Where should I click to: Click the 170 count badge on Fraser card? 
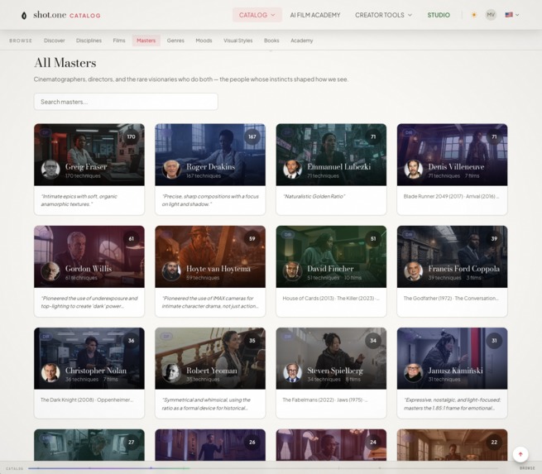[x=131, y=136]
